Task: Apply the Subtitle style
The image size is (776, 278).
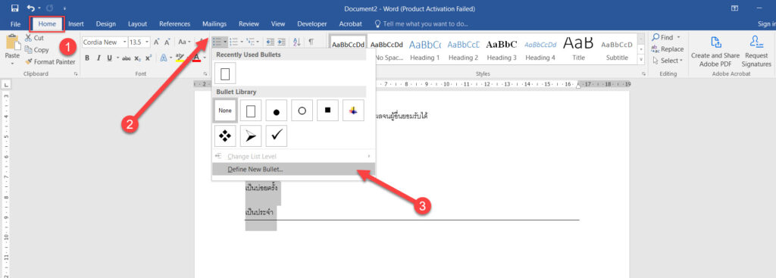Action: [x=617, y=49]
